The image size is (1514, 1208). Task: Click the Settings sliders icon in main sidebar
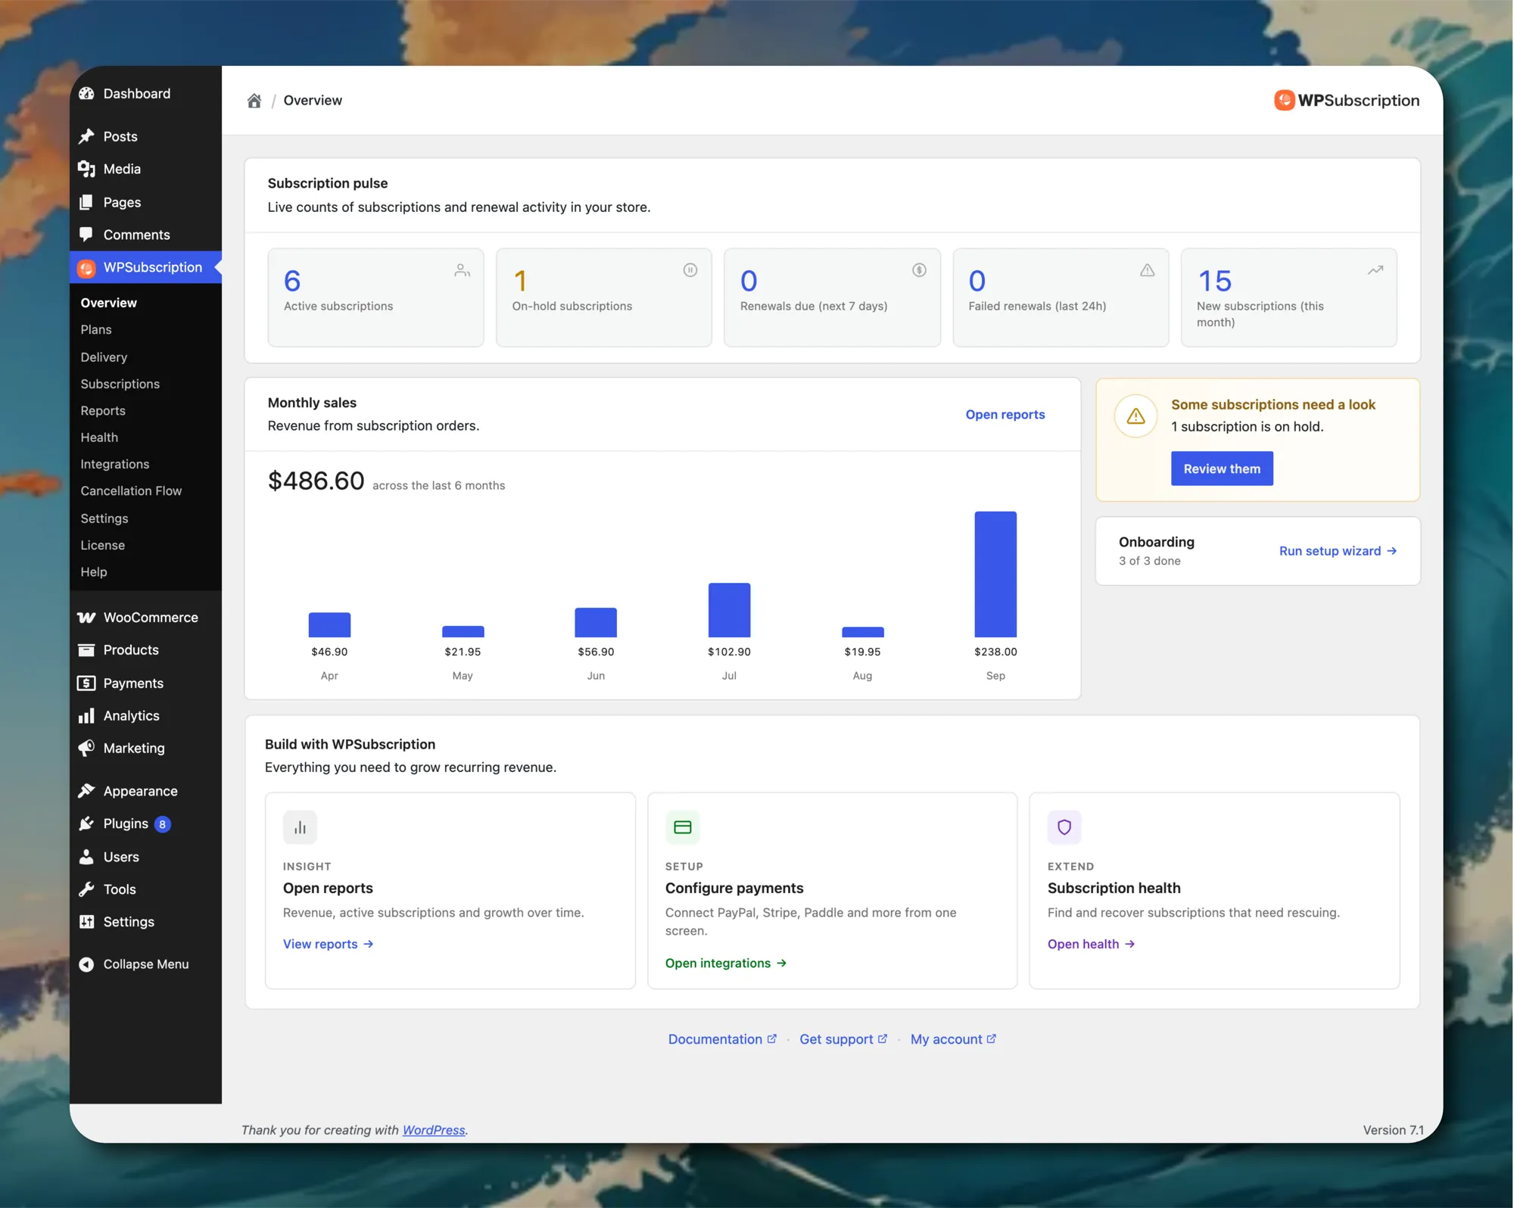(86, 922)
